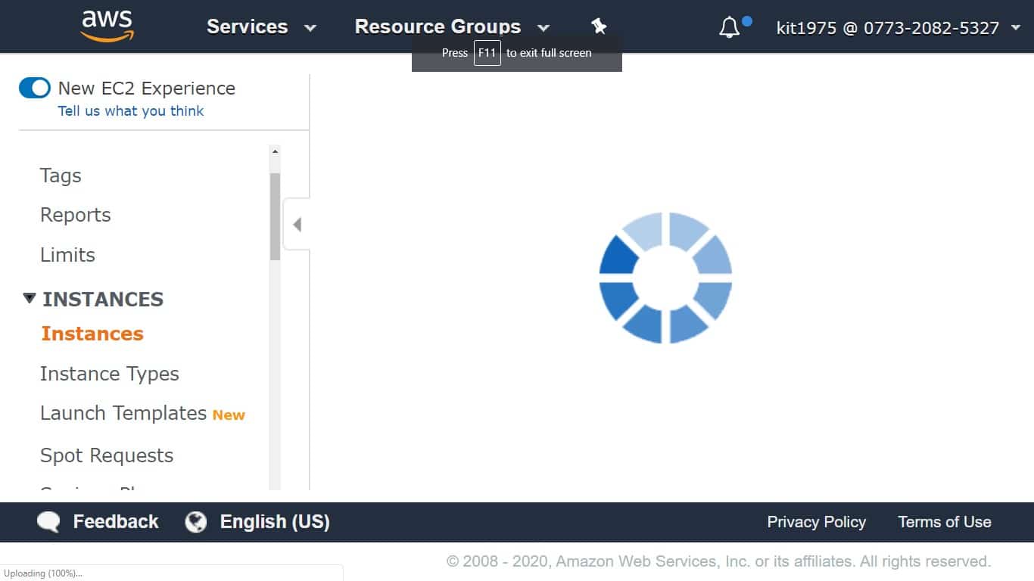Image resolution: width=1034 pixels, height=581 pixels.
Task: Navigate to the Limits page
Action: coord(67,255)
